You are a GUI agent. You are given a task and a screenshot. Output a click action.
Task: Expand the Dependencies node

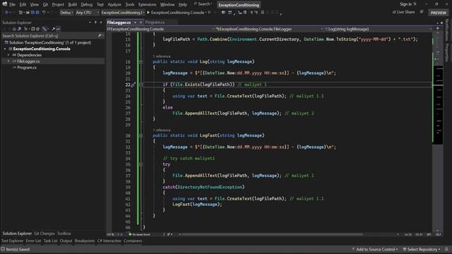8,55
